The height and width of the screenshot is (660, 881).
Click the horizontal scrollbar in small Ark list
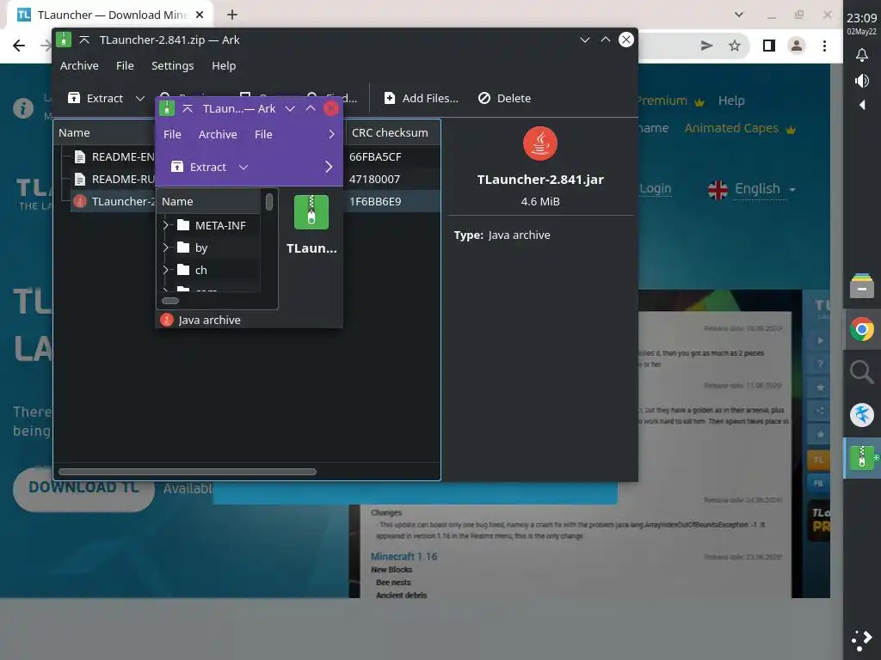[x=170, y=301]
